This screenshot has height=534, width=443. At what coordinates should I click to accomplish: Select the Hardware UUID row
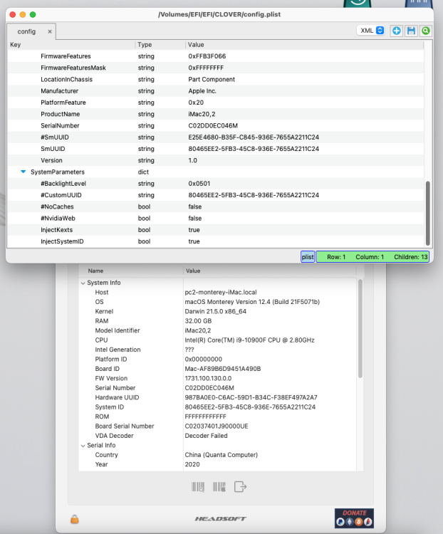coord(218,397)
